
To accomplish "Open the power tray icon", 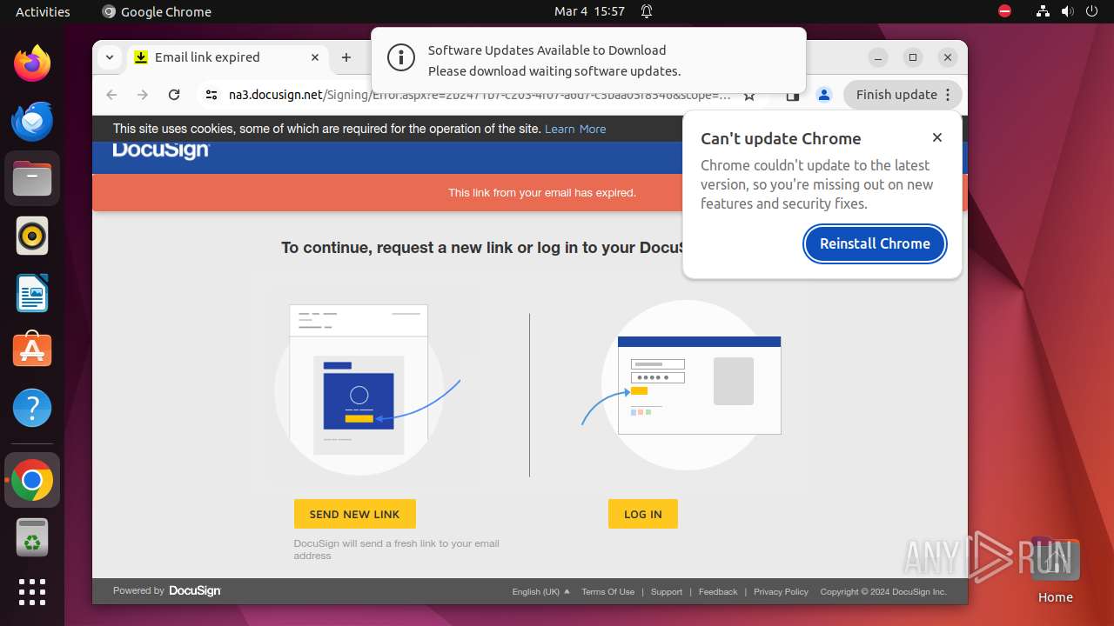I will [x=1092, y=11].
